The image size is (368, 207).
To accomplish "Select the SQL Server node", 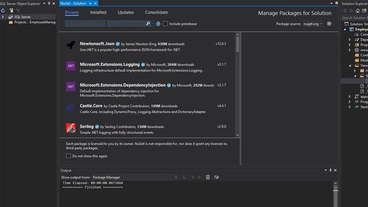I will tap(22, 17).
